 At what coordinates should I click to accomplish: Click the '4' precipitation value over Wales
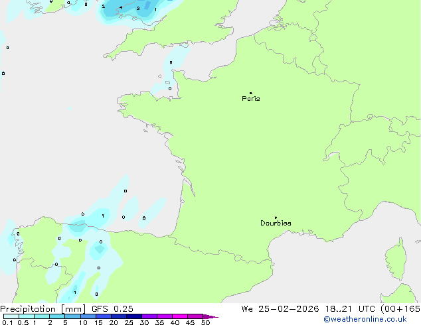(121, 7)
